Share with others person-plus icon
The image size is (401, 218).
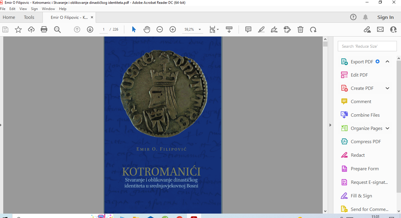click(x=393, y=29)
